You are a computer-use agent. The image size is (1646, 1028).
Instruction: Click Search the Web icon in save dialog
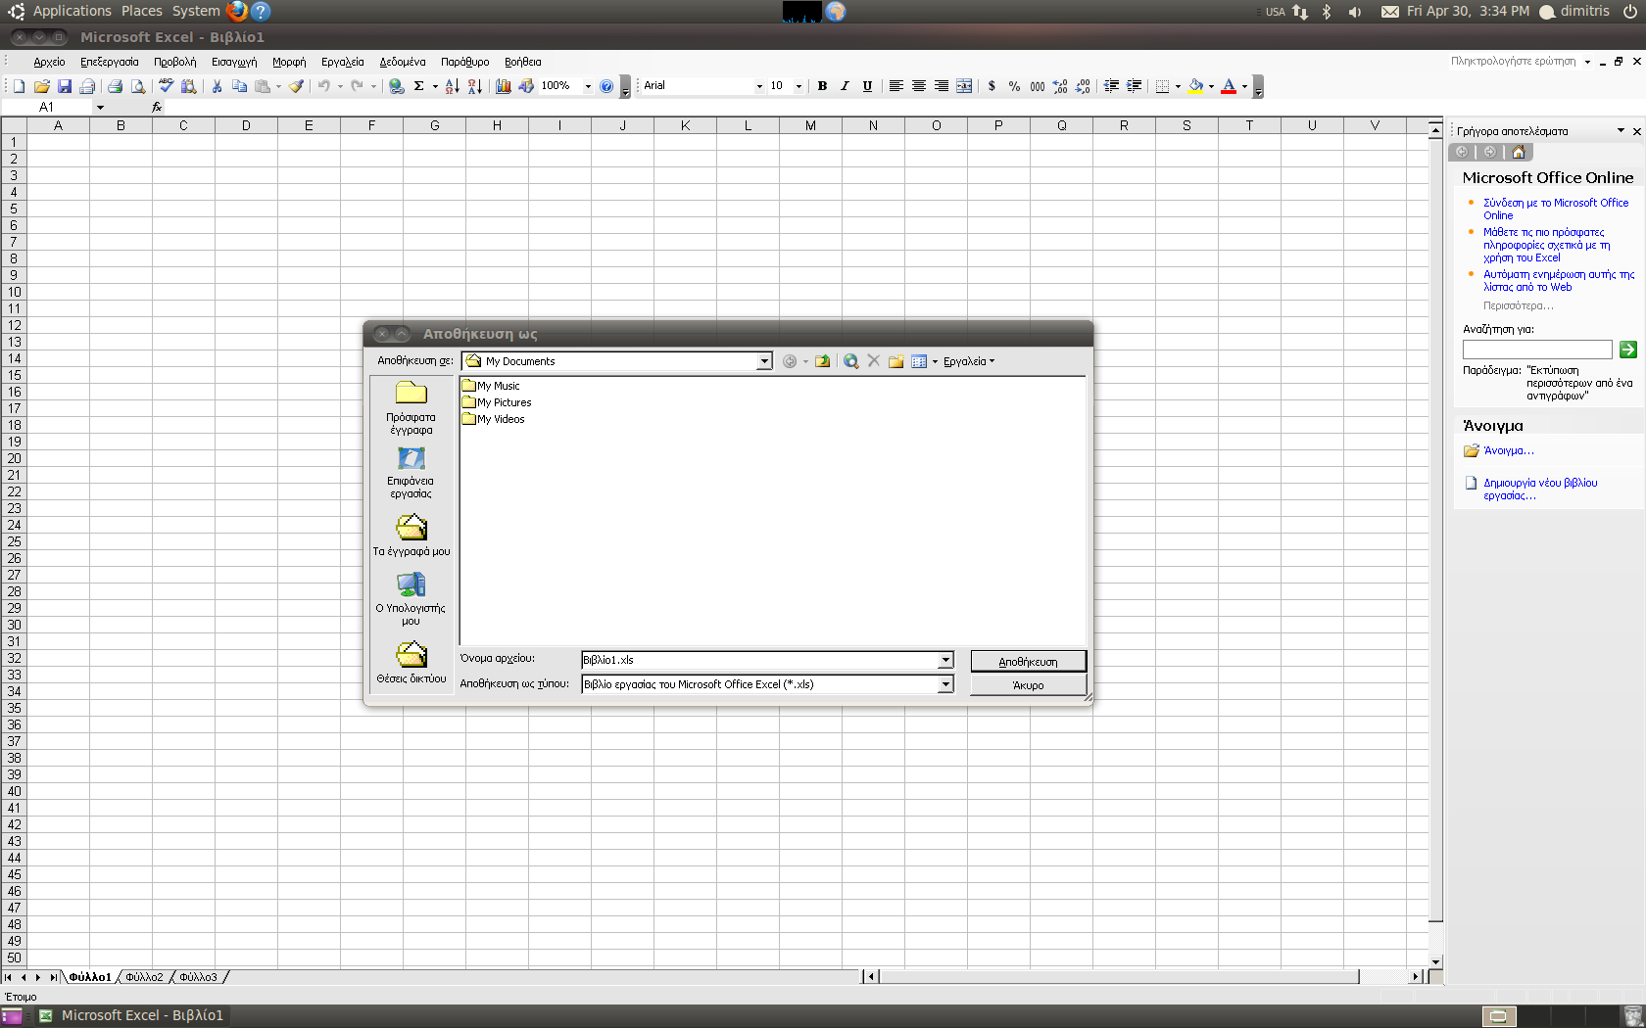coord(851,361)
